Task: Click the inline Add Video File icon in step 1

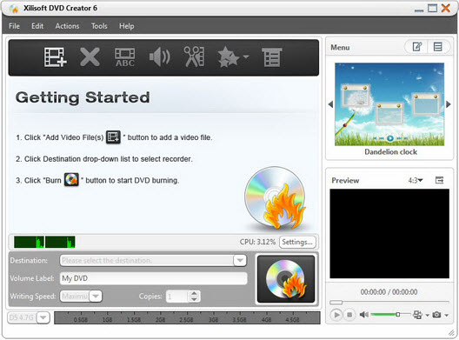Action: [x=113, y=137]
